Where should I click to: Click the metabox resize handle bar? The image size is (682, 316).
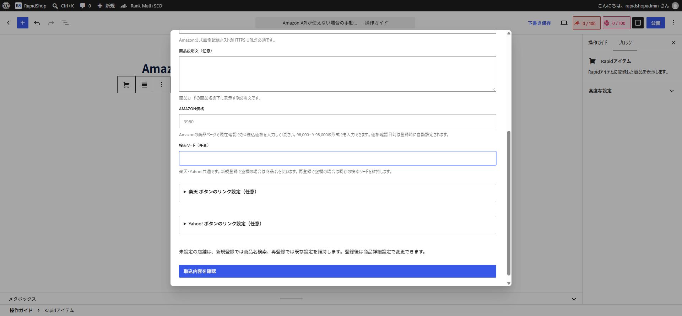point(291,299)
